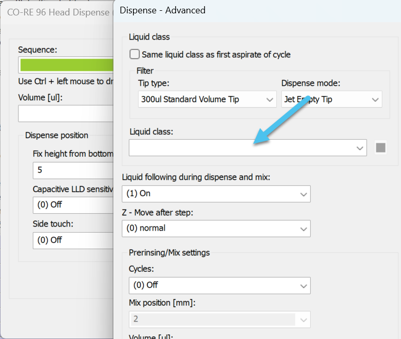Expand the Cycles dropdown under Prerinsing/Mix
401x339 pixels.
pyautogui.click(x=219, y=285)
